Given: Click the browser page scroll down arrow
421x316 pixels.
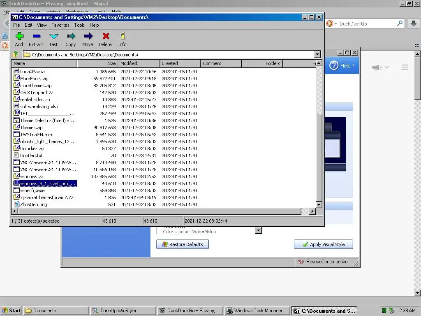Looking at the screenshot, I should pos(418,293).
